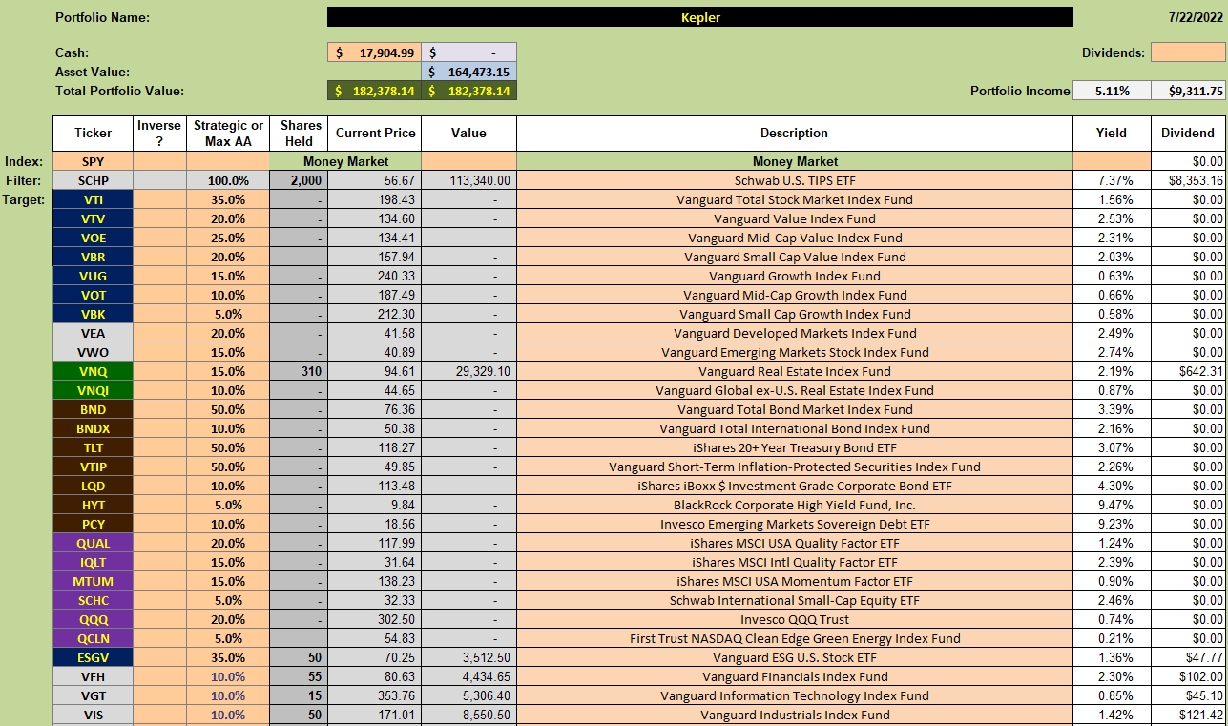Select the VIS ticker cell
1228x726 pixels.
[93, 715]
